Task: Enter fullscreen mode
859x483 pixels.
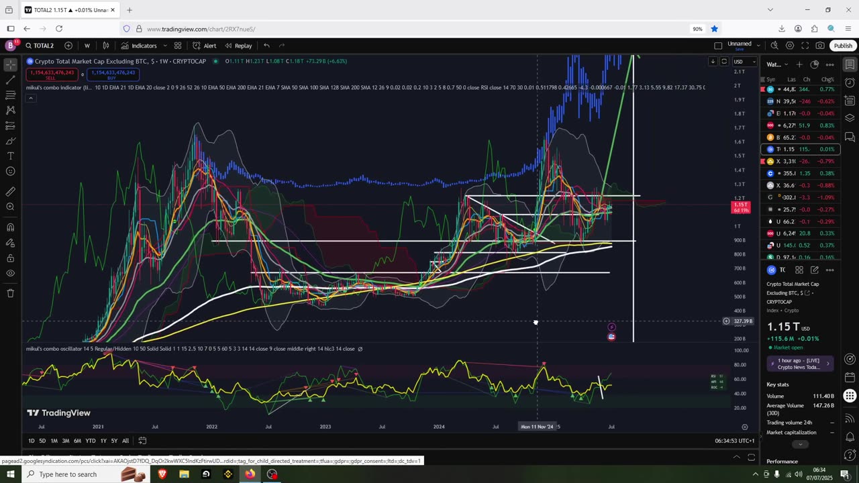Action: click(x=805, y=46)
